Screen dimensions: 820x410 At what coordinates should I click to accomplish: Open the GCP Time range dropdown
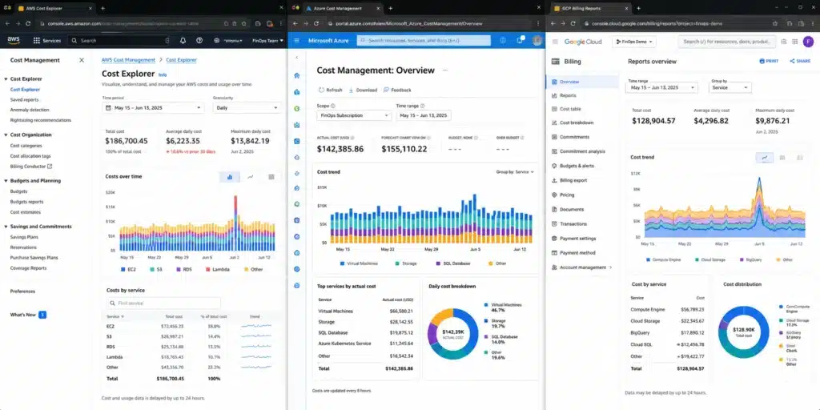point(661,88)
